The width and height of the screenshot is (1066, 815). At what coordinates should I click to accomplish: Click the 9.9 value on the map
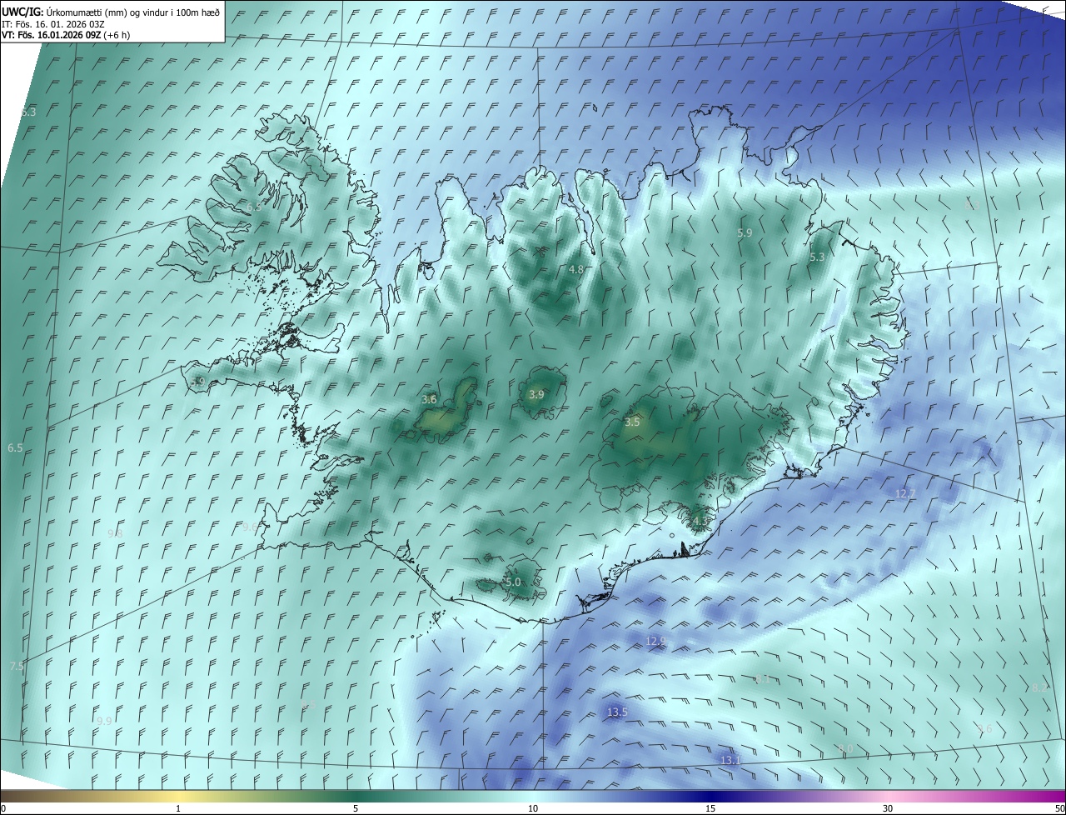pos(104,721)
